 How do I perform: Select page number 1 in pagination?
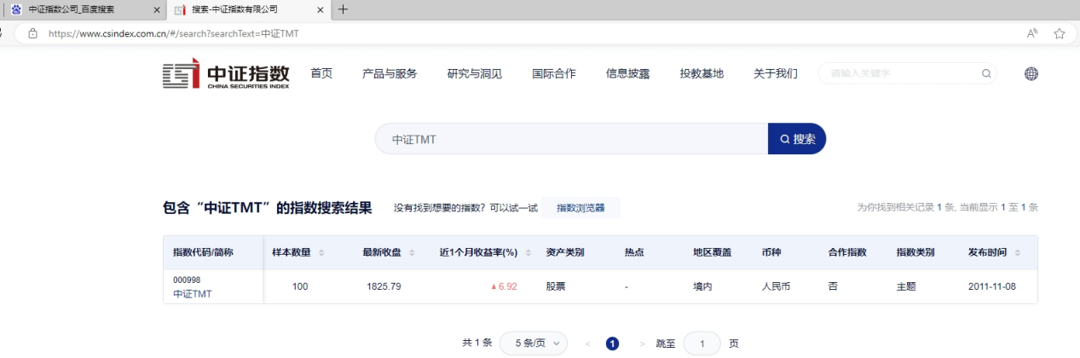612,344
